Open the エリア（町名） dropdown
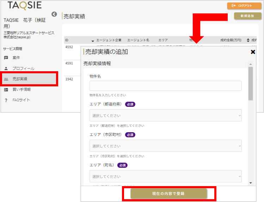264x202 pixels. tap(166, 176)
